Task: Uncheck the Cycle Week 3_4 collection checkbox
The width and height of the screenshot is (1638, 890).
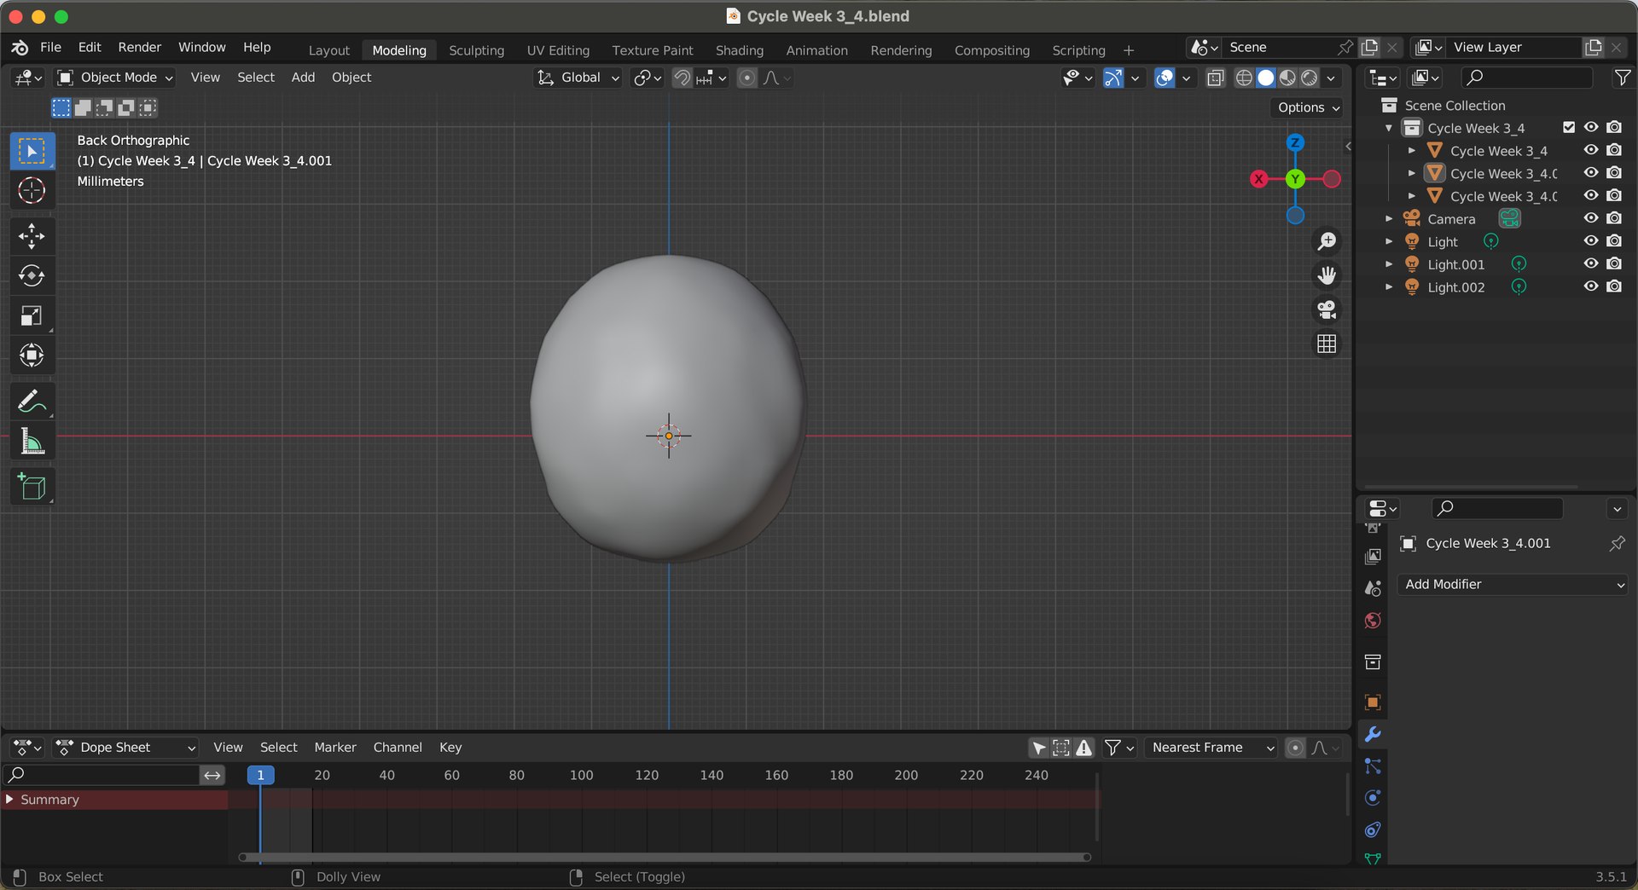Action: click(1569, 127)
